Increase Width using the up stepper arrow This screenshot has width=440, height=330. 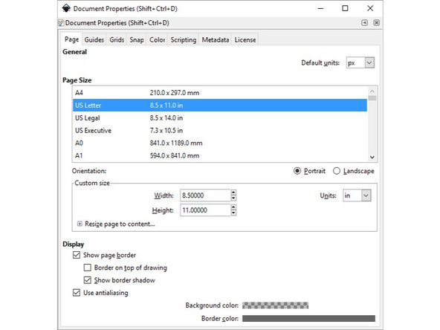(x=233, y=192)
